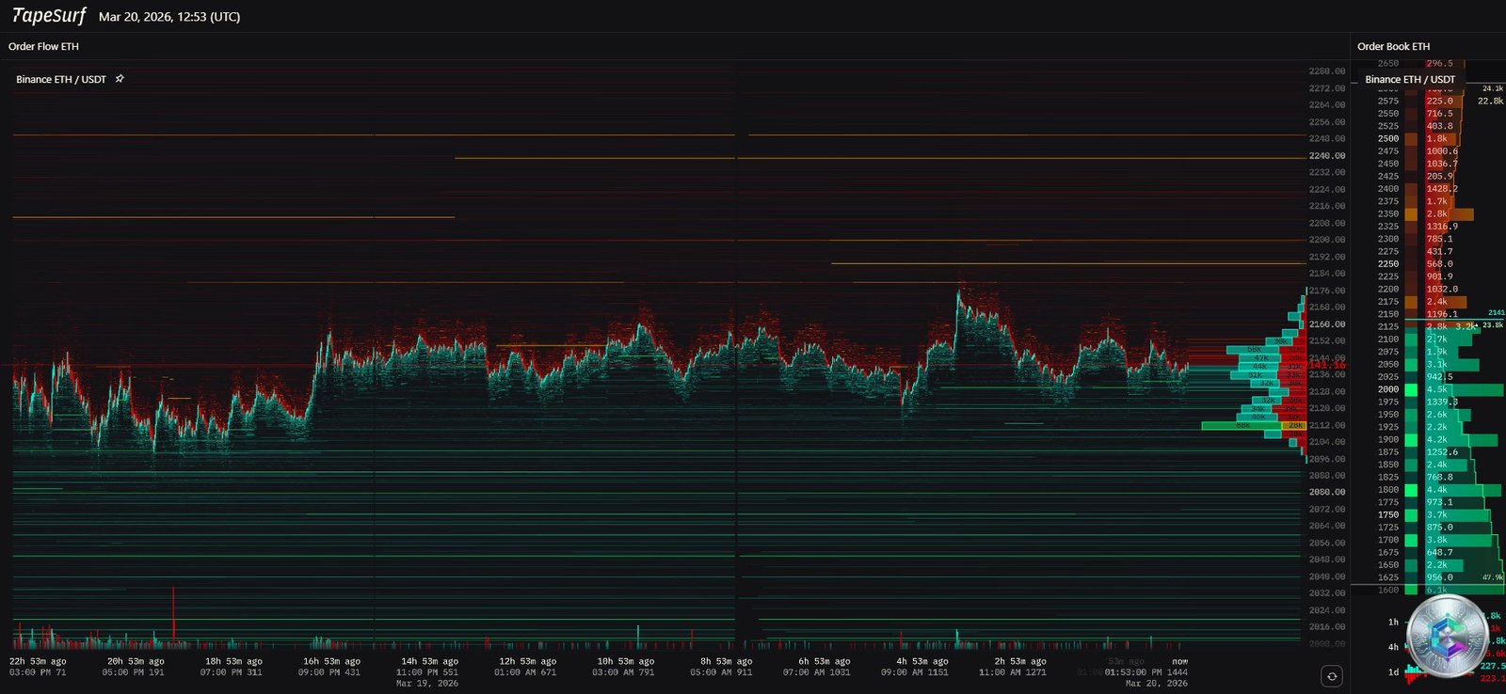Click the 973.1 bid size value
Screen dimensions: 1506x694
[1439, 502]
